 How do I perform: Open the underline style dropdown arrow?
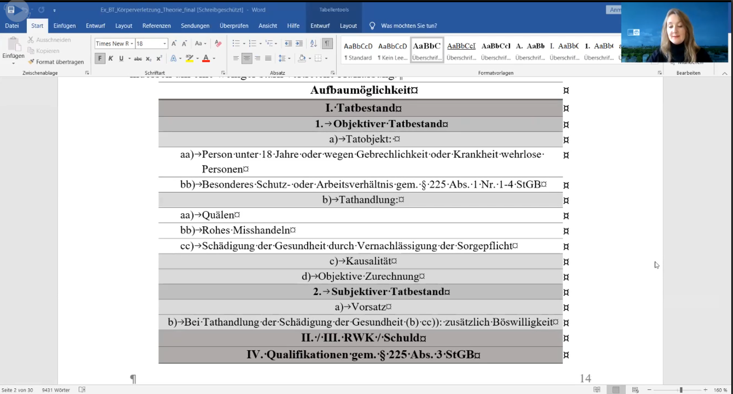[129, 58]
